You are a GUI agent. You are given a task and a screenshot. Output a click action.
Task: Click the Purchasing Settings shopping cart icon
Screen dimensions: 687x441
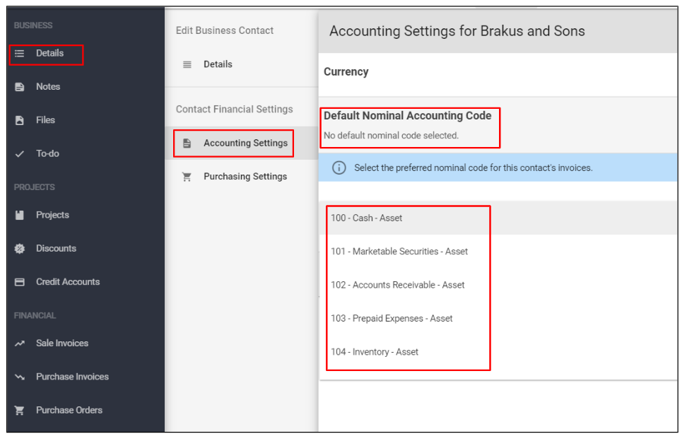tap(187, 177)
